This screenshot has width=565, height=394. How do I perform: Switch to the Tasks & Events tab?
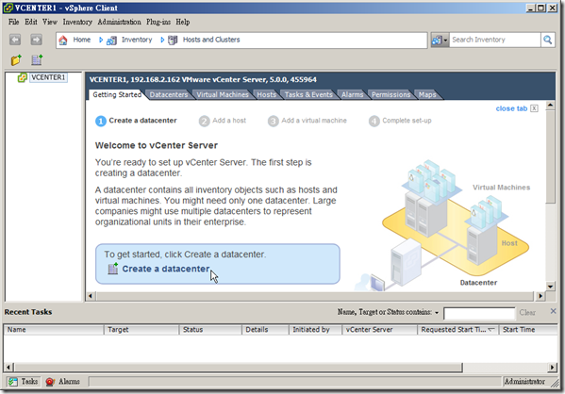[x=308, y=94]
